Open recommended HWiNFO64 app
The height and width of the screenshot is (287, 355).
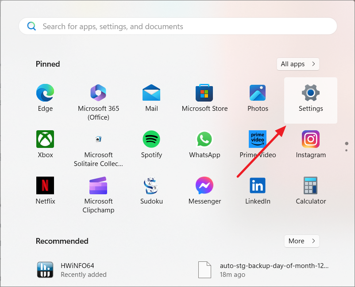coord(72,270)
